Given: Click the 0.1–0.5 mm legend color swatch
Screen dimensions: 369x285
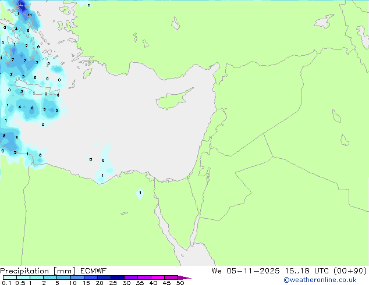Looking at the screenshot, I should point(10,277).
